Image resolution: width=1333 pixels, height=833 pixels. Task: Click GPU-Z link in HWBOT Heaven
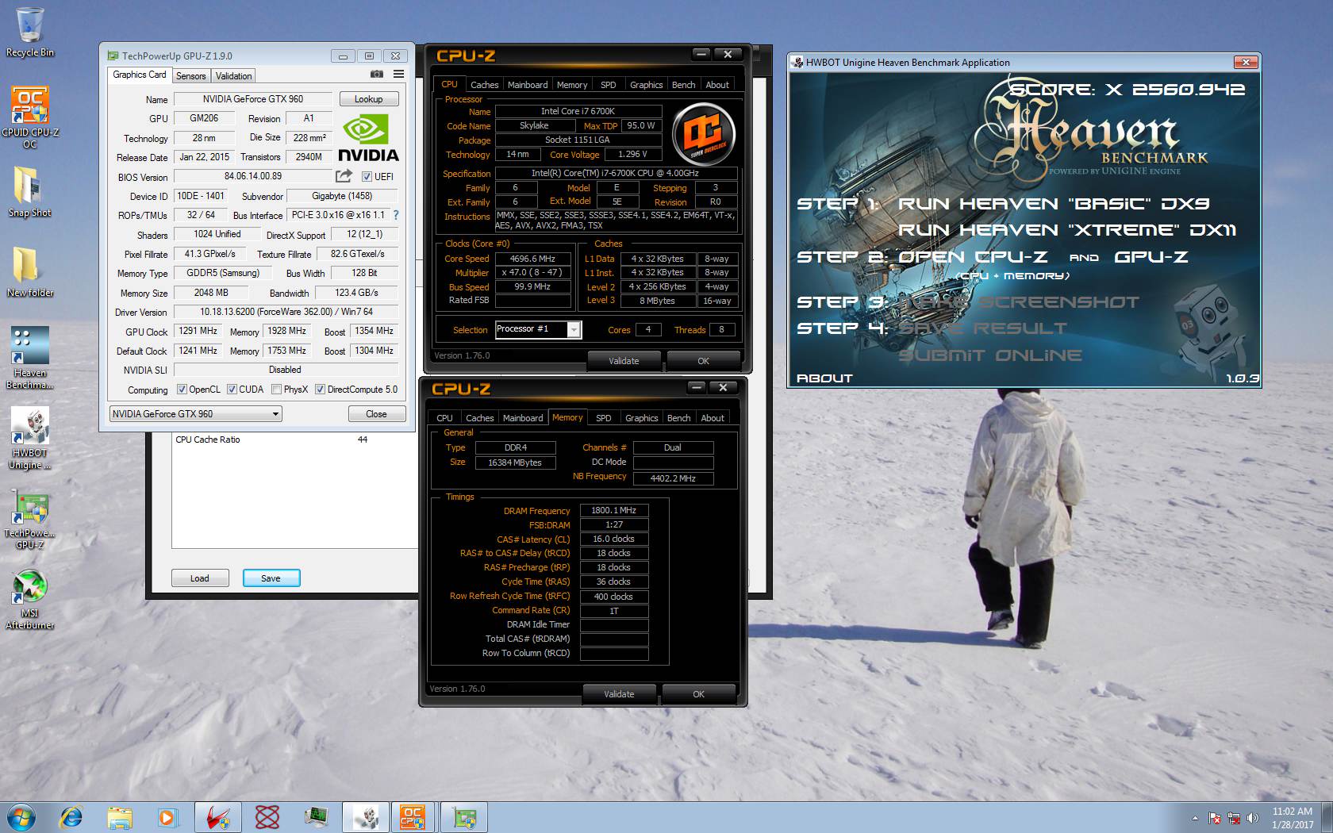[1151, 257]
